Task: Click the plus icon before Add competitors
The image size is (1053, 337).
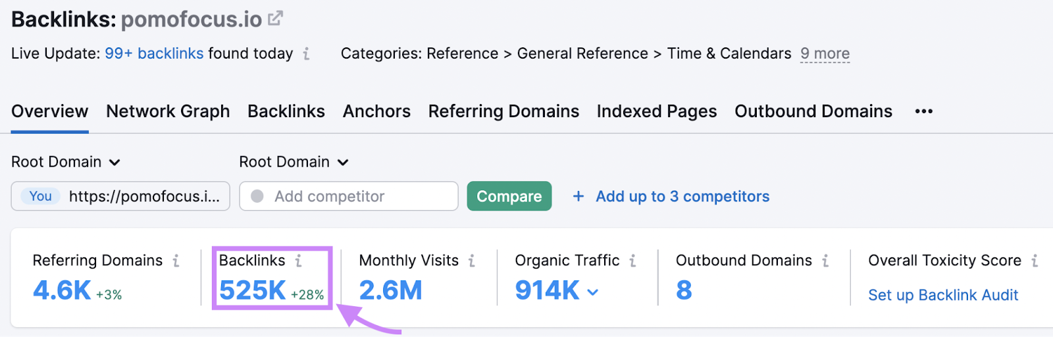Action: point(578,196)
